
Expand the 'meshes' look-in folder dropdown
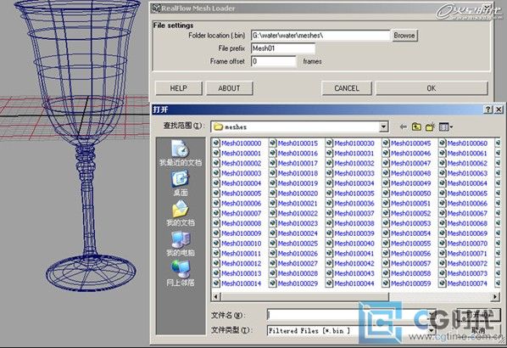click(383, 126)
